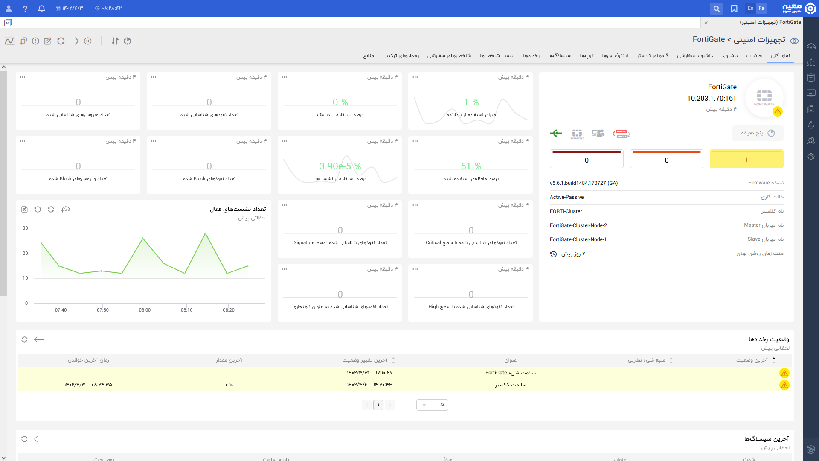This screenshot has height=461, width=819.
Task: Click the trend chart toolbar icon
Action: coord(9,41)
